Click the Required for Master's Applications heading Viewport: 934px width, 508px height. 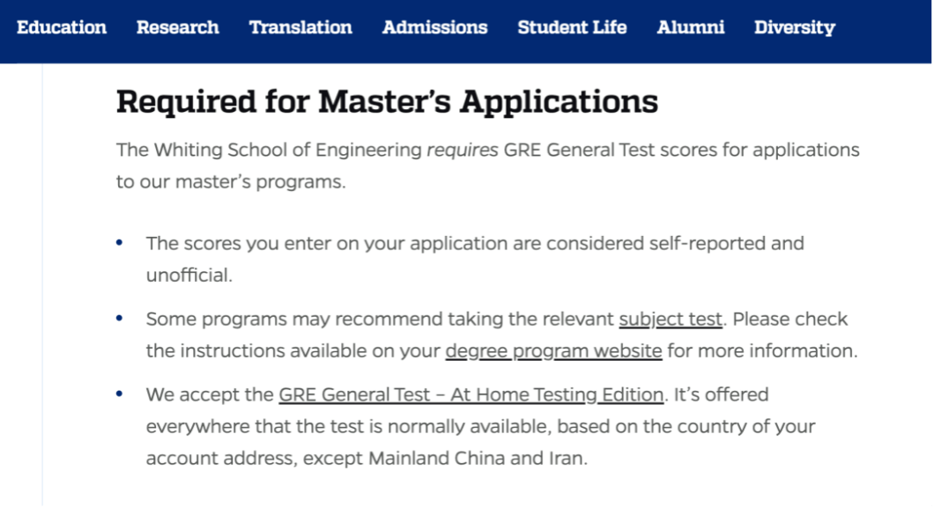click(x=387, y=102)
